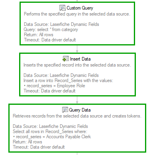Image resolution: width=151 pixels, height=155 pixels.
Task: Select the Custom Query title text
Action: (x=80, y=8)
